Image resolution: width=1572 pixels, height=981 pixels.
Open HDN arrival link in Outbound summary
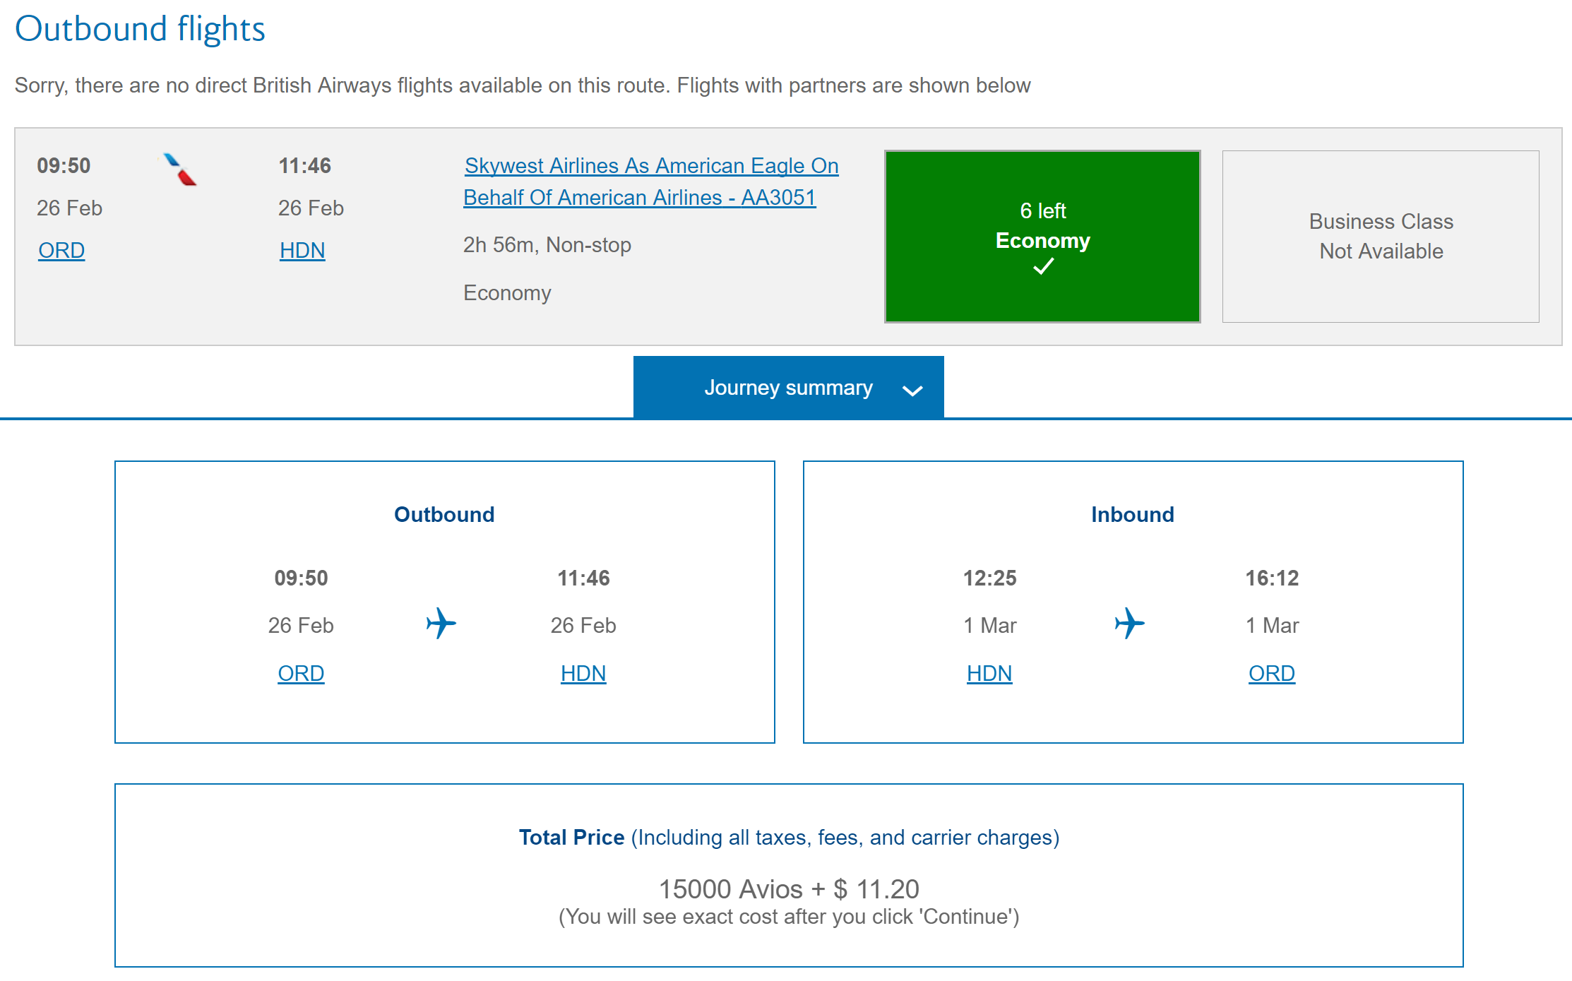[583, 674]
